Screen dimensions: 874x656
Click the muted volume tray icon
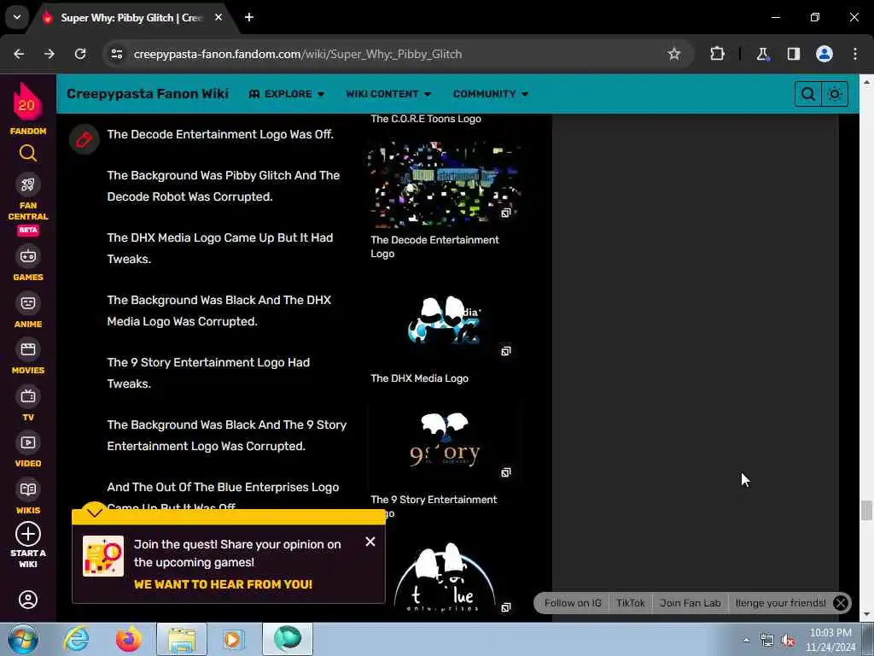[x=788, y=641]
